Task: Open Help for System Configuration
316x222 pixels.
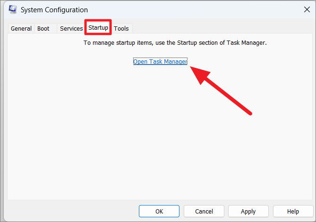Action: [293, 211]
